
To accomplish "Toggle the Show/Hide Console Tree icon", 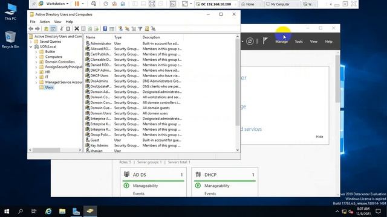I will coord(53,29).
